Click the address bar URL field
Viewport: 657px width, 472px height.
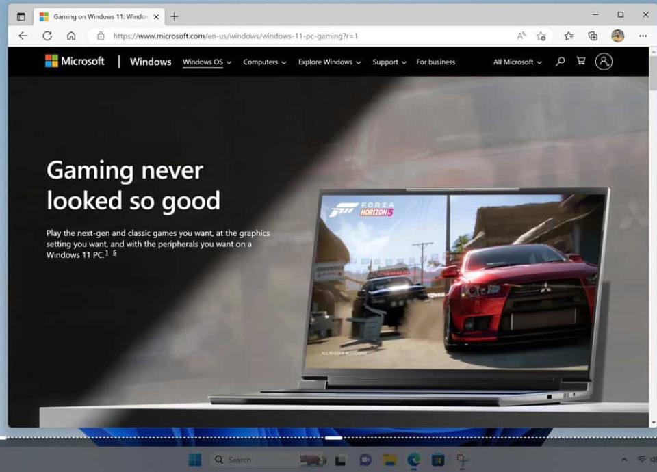click(235, 36)
